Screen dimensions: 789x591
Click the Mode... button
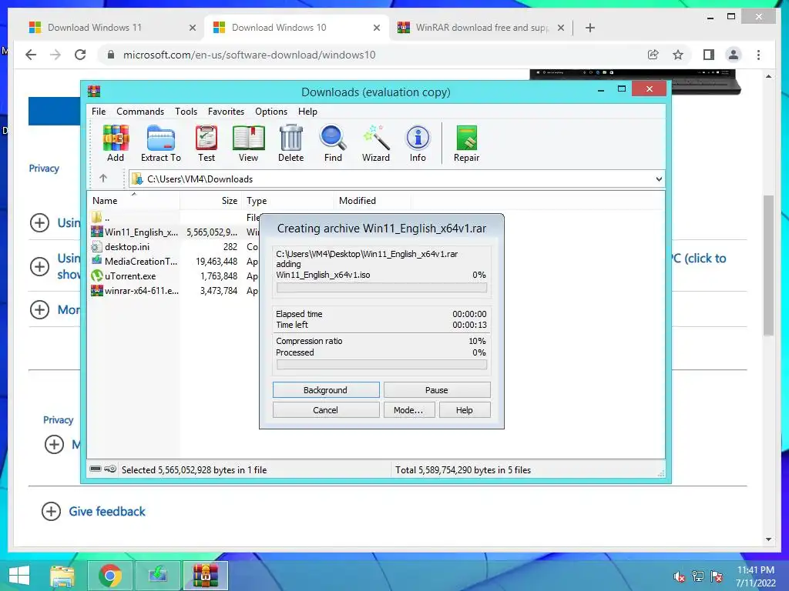point(408,409)
